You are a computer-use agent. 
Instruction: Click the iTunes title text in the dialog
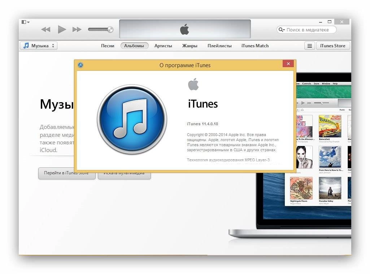click(x=203, y=104)
